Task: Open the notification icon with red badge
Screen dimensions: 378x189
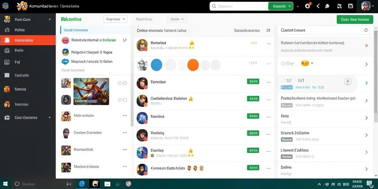Action: (308, 6)
